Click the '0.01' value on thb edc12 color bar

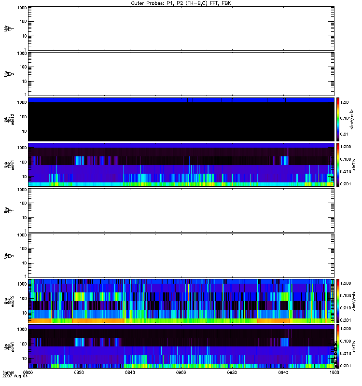[x=344, y=134]
